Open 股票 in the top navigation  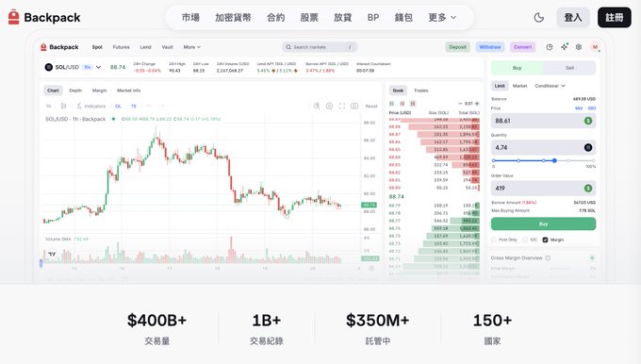coord(309,18)
